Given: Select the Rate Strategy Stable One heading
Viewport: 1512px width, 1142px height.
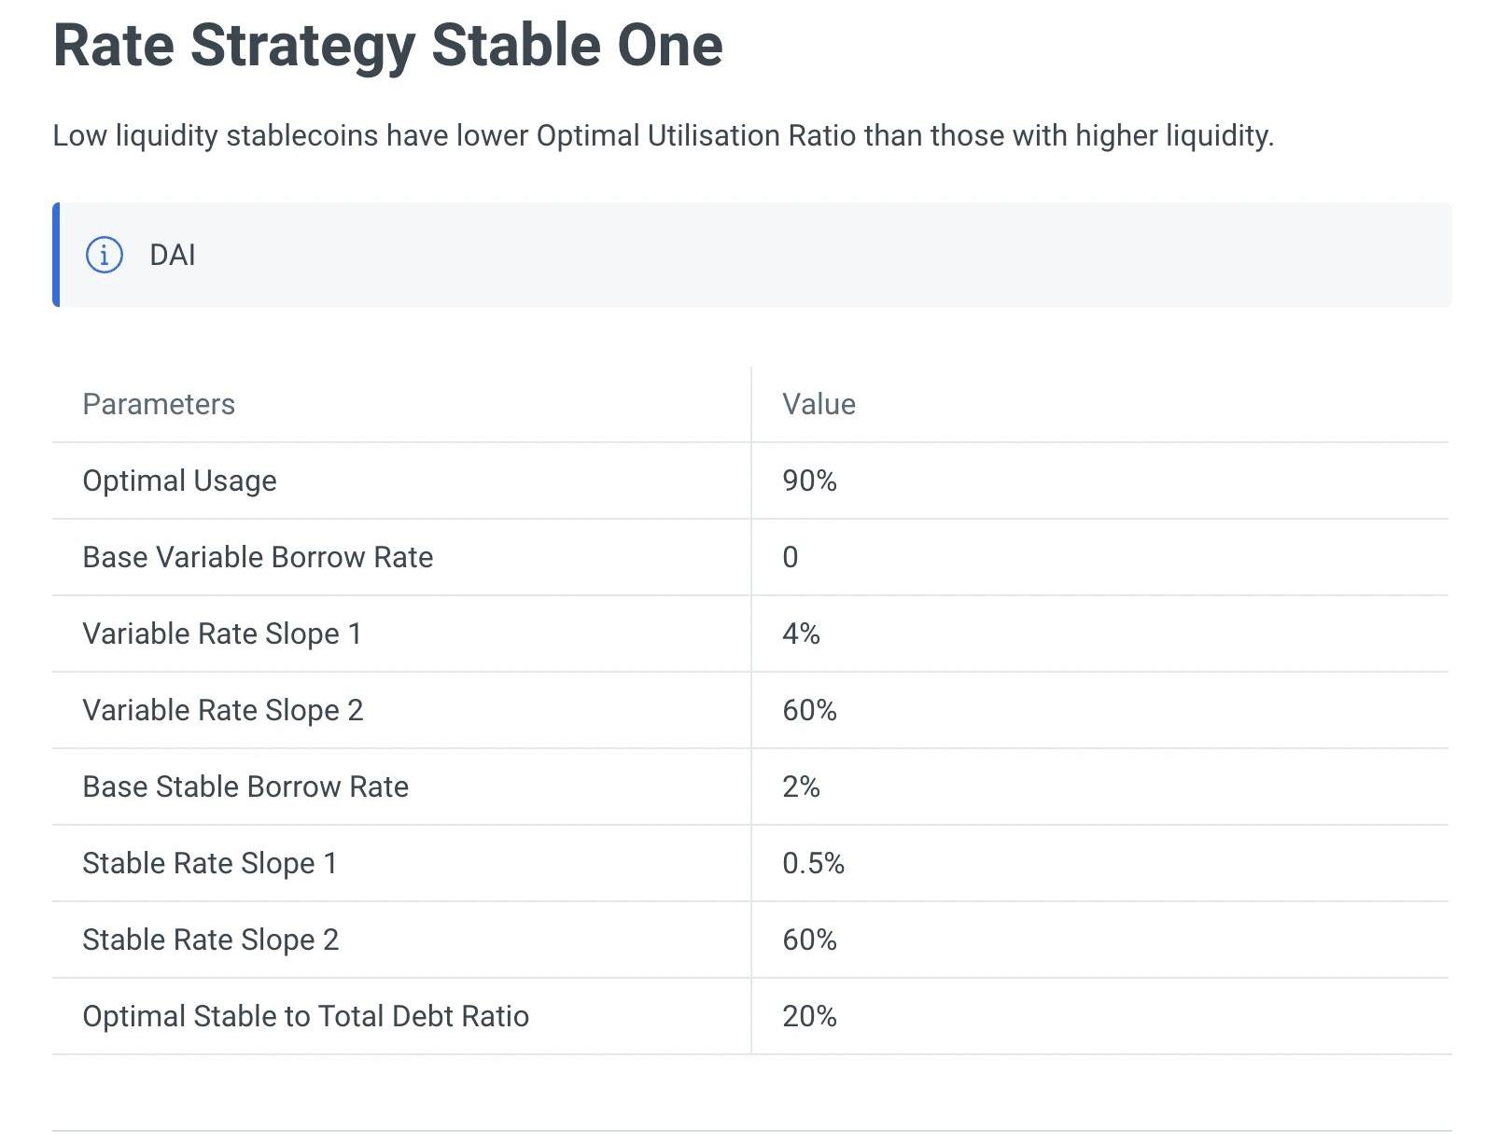Looking at the screenshot, I should (388, 45).
